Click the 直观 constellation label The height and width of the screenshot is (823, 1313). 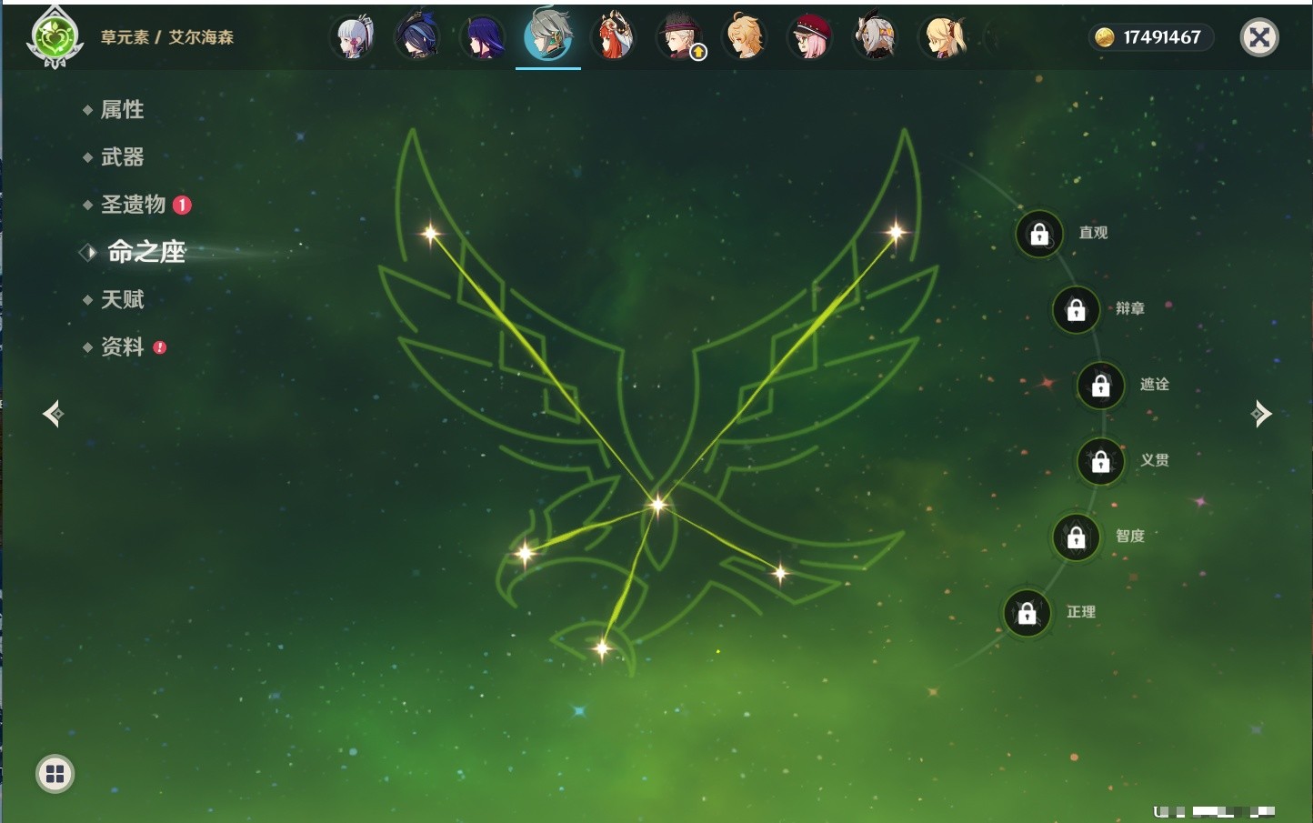point(1093,233)
